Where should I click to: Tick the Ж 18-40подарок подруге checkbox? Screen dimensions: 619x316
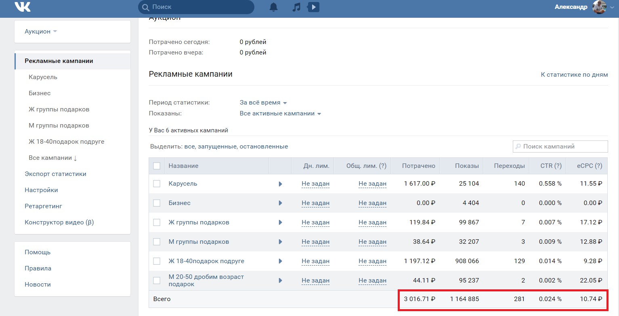(157, 261)
